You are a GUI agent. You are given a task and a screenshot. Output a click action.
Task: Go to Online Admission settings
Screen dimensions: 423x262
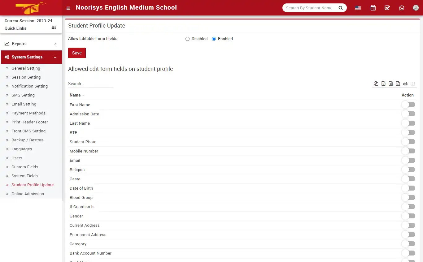tap(28, 194)
